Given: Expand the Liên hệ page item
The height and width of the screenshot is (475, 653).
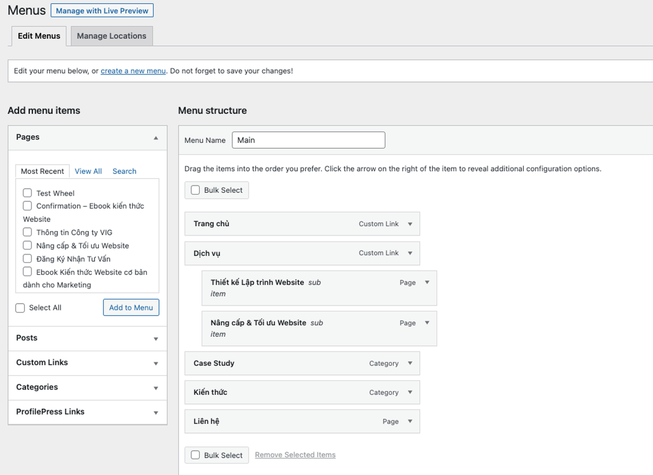Looking at the screenshot, I should [410, 421].
